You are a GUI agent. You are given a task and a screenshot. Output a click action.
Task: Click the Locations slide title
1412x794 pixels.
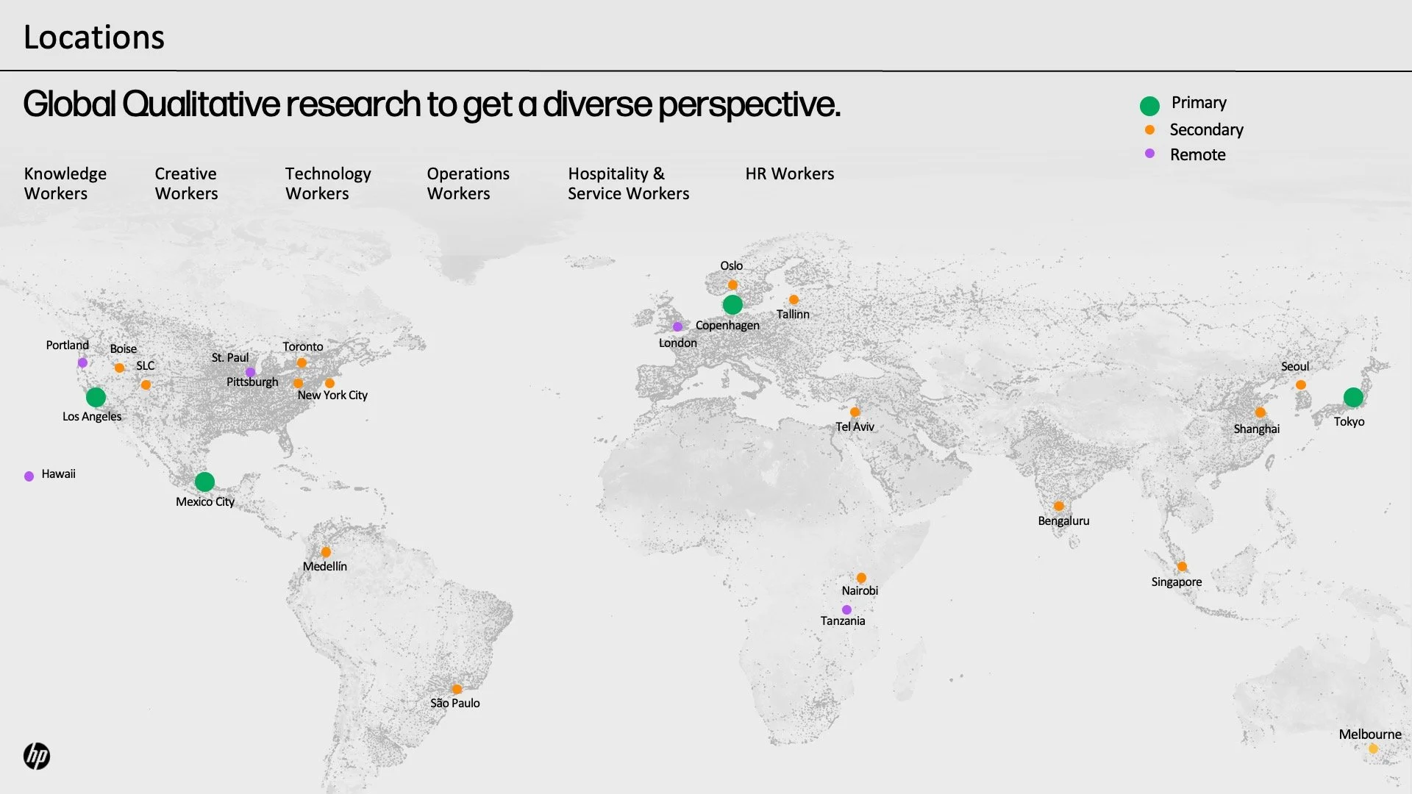[94, 37]
